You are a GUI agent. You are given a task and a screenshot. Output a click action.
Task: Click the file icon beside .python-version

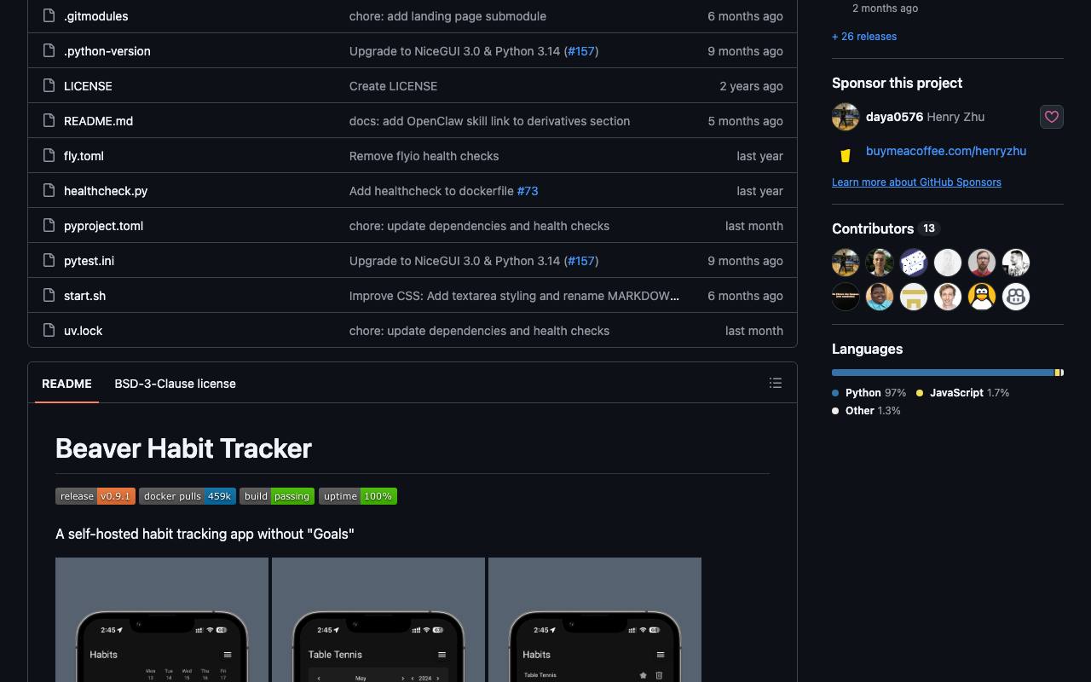pos(49,50)
